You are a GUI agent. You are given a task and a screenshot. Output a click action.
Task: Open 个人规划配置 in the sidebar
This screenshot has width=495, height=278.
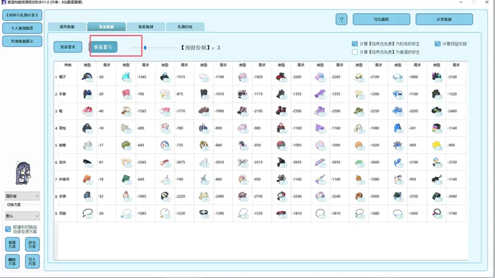(x=22, y=28)
